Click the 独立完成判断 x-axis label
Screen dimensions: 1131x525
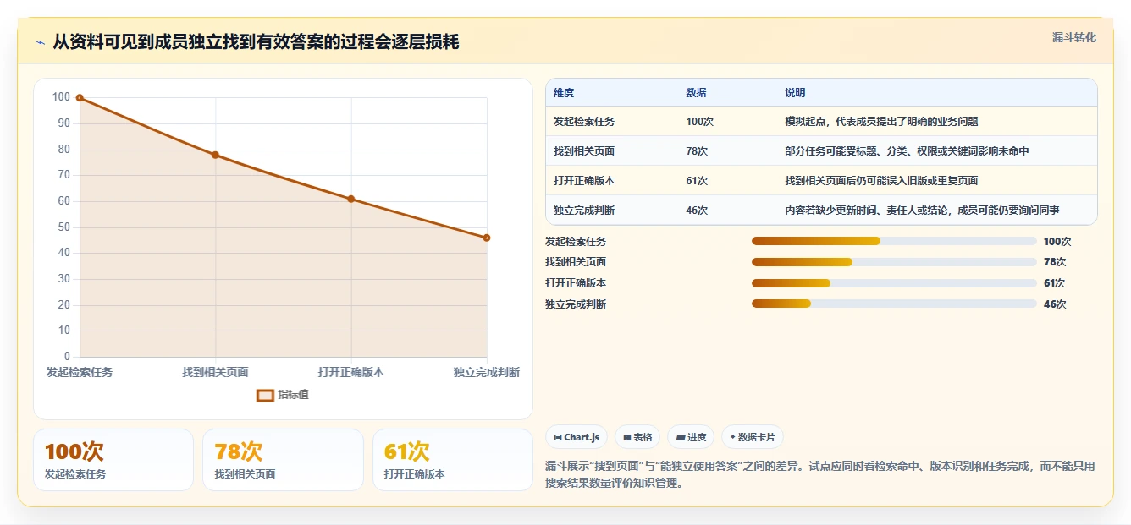[487, 372]
